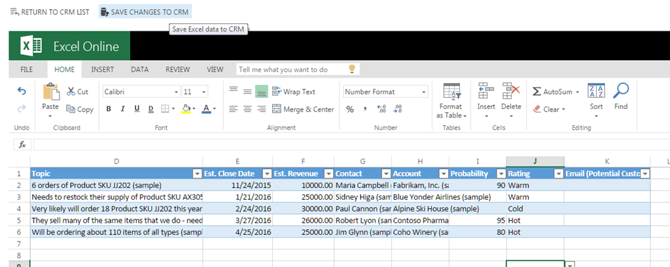Click Increase Decimal icon
The image size is (670, 267).
click(x=381, y=109)
